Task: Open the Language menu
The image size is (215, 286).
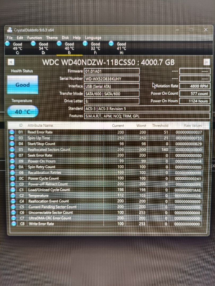Action: (93, 38)
